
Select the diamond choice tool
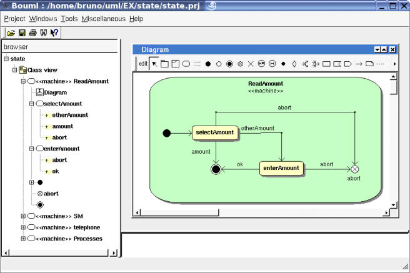(x=294, y=64)
